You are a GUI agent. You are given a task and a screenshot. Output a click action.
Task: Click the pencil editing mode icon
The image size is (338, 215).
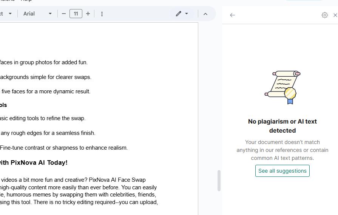[178, 14]
